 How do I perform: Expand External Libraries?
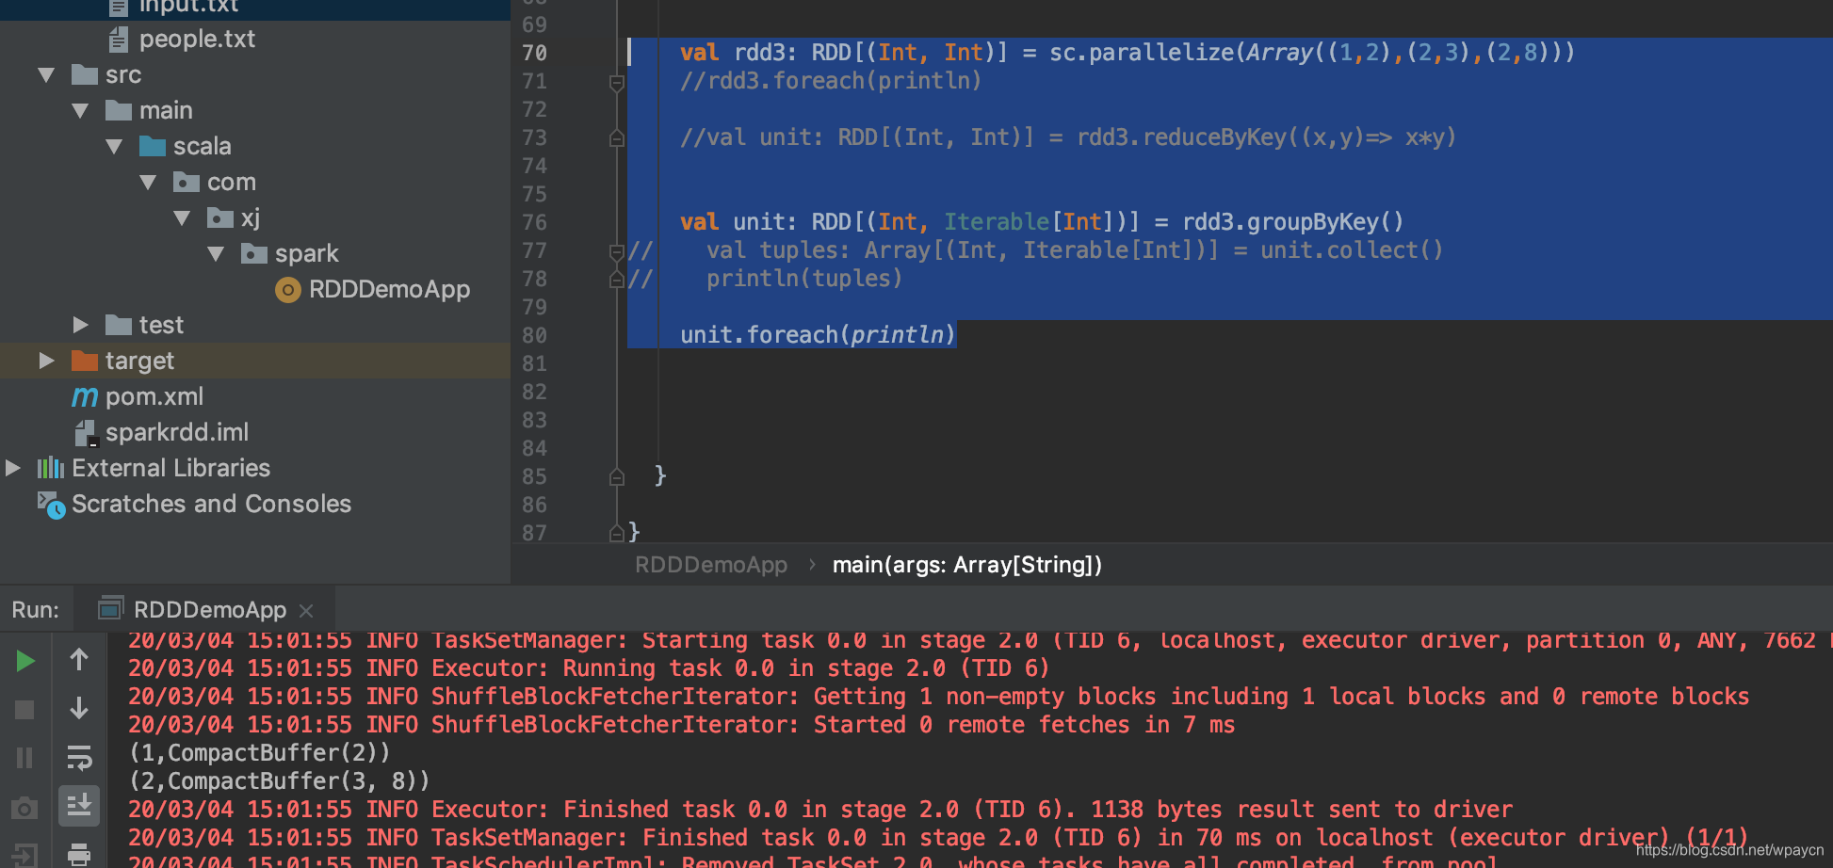pos(12,468)
